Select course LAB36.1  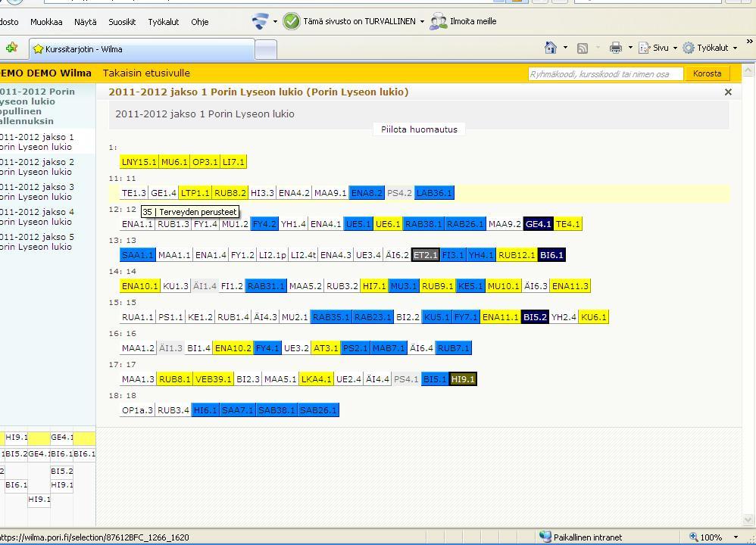(434, 193)
